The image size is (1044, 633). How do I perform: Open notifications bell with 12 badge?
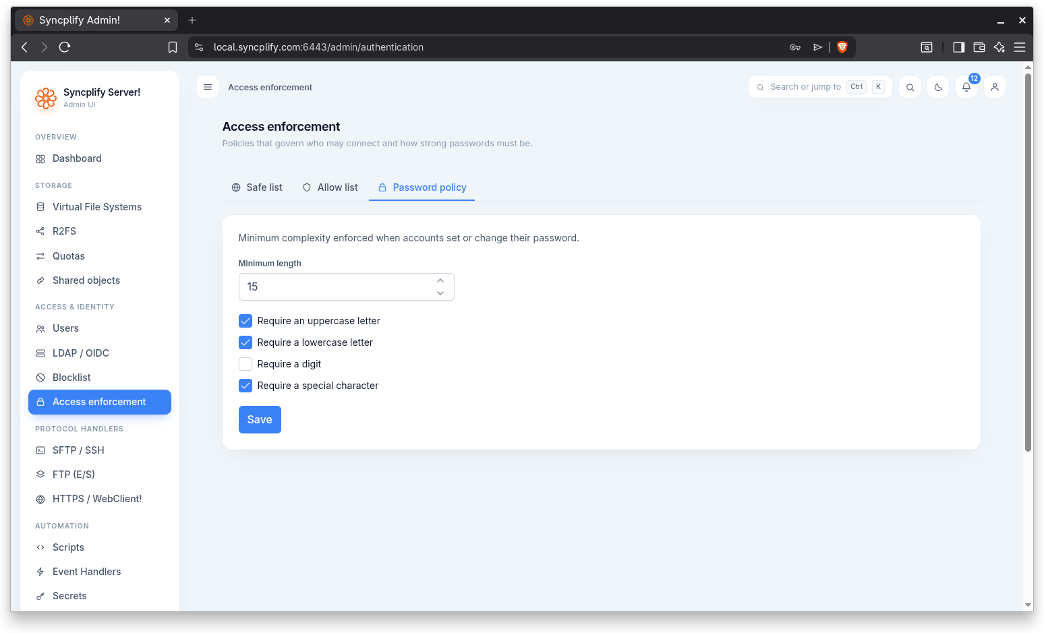coord(966,87)
